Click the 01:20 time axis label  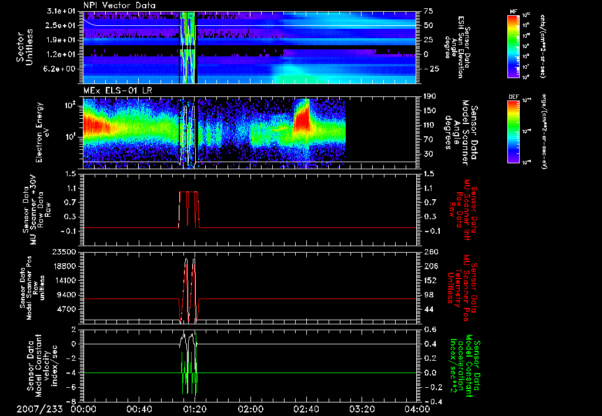pos(195,409)
